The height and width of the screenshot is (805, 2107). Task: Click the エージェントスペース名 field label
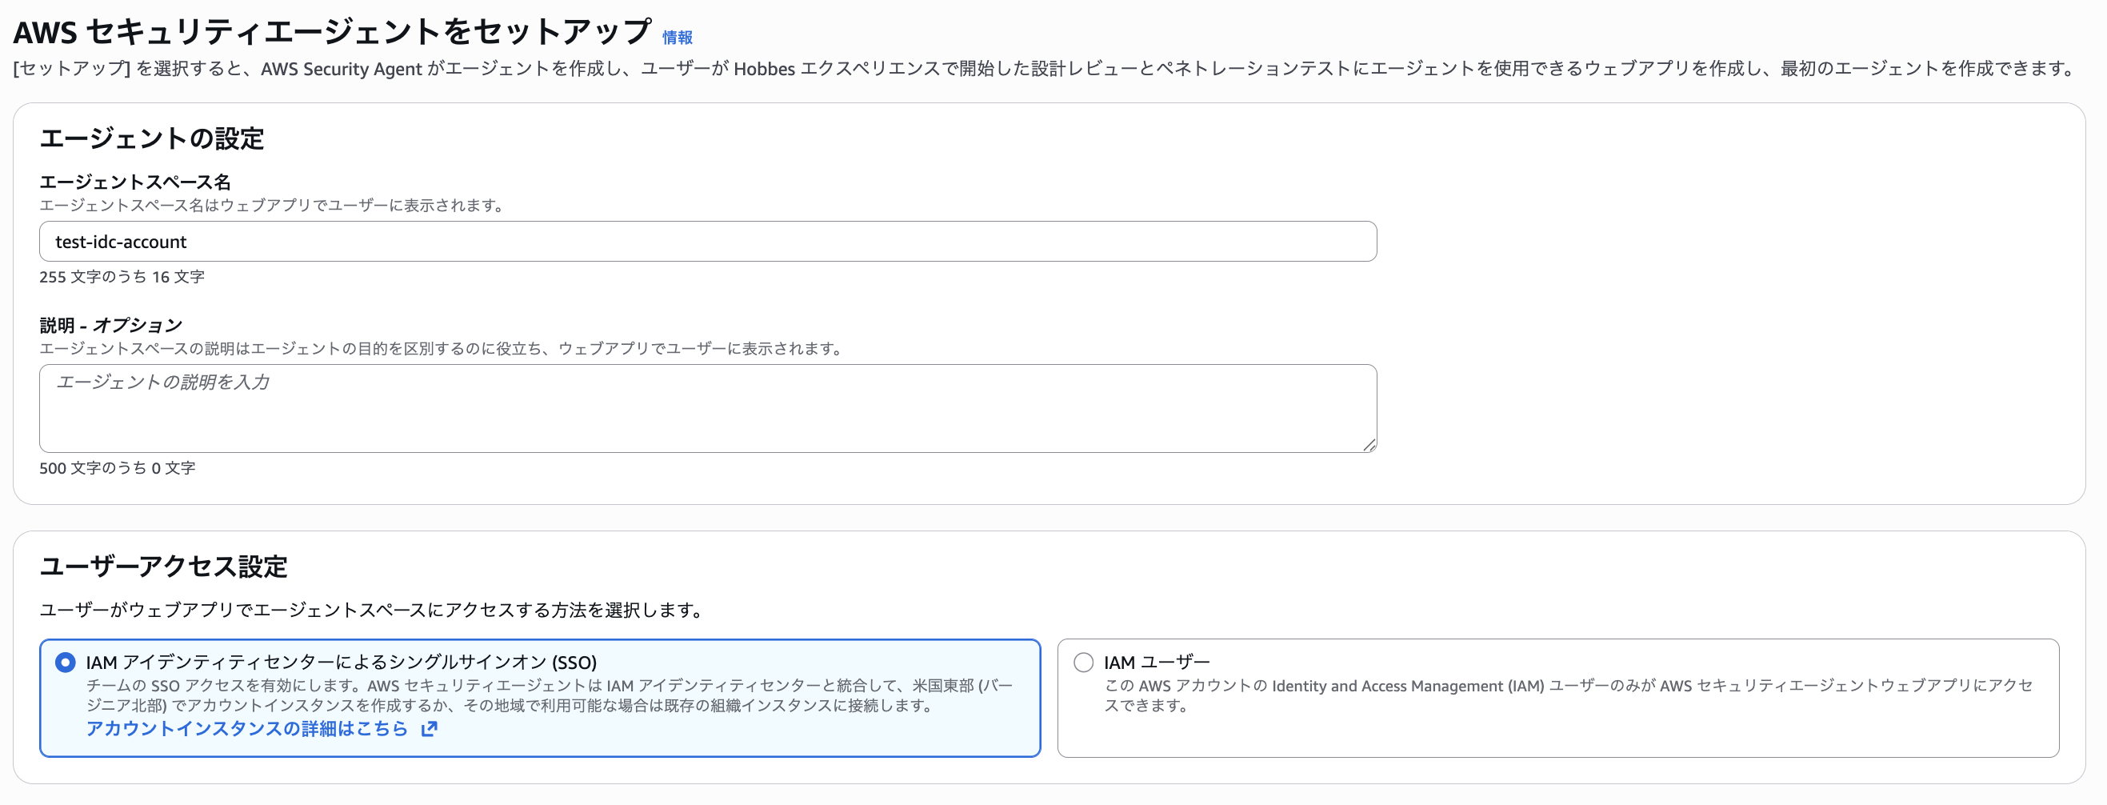click(x=135, y=182)
